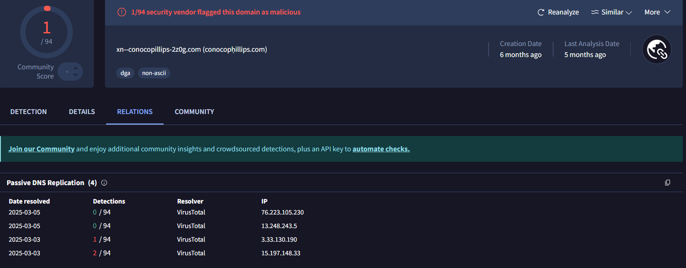Click date 2025-03-03 for 15.197.148.33
Viewport: 686px width, 268px height.
tap(25, 253)
